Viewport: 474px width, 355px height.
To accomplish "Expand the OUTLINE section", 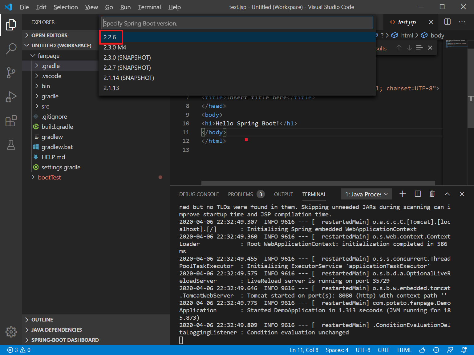I will (x=96, y=320).
